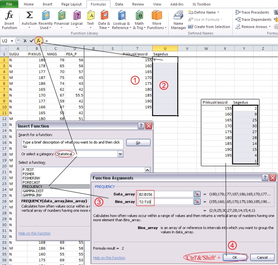Click the Insert Function ribbon icon
Image resolution: width=278 pixels, height=265 pixels.
(10, 20)
